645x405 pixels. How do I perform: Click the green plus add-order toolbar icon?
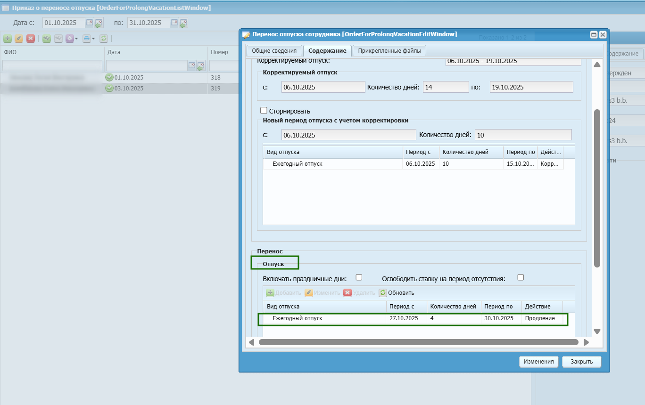[8, 39]
